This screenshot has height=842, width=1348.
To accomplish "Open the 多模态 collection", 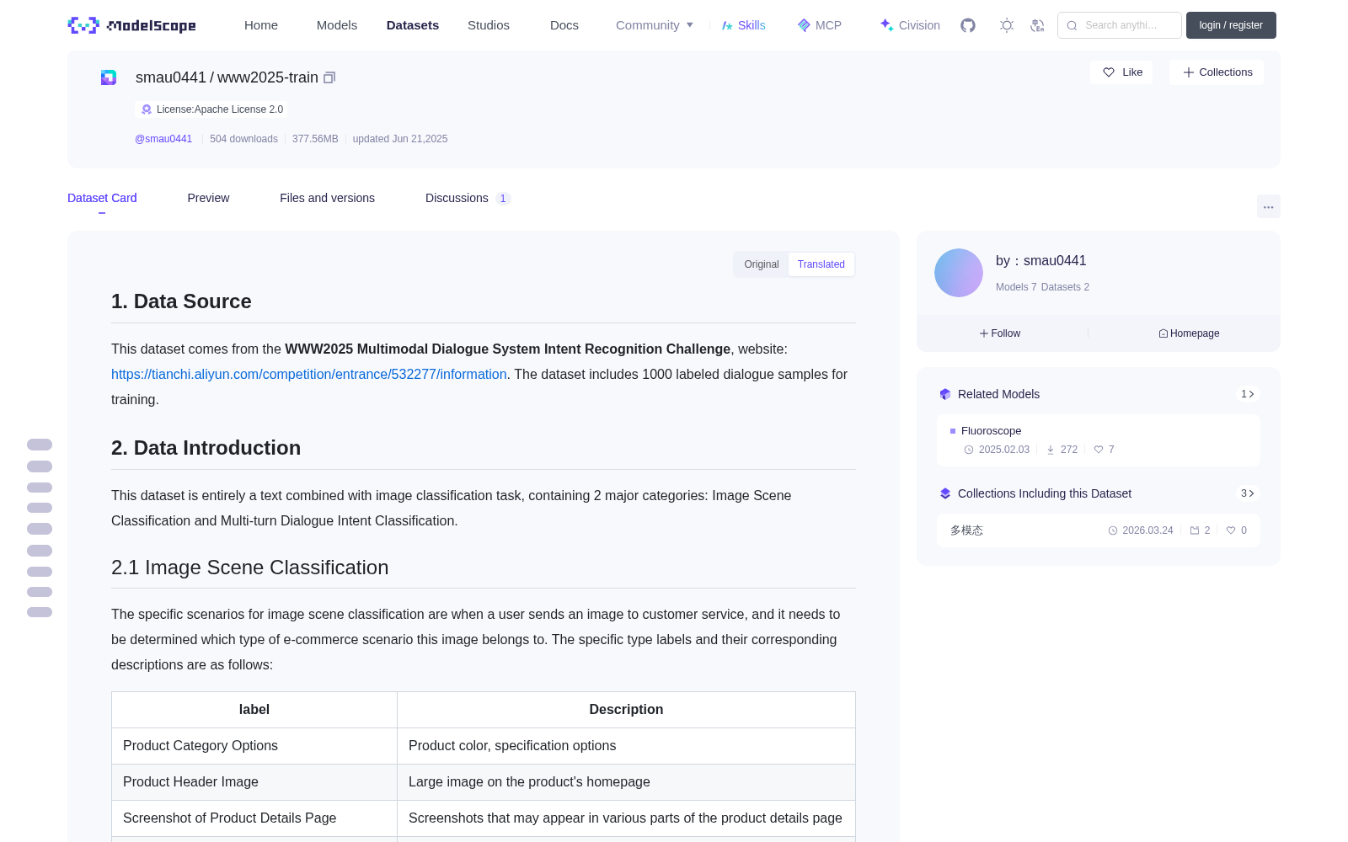I will click(1099, 530).
